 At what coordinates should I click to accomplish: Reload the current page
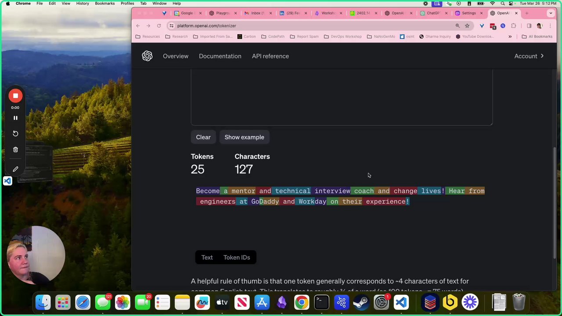click(159, 26)
